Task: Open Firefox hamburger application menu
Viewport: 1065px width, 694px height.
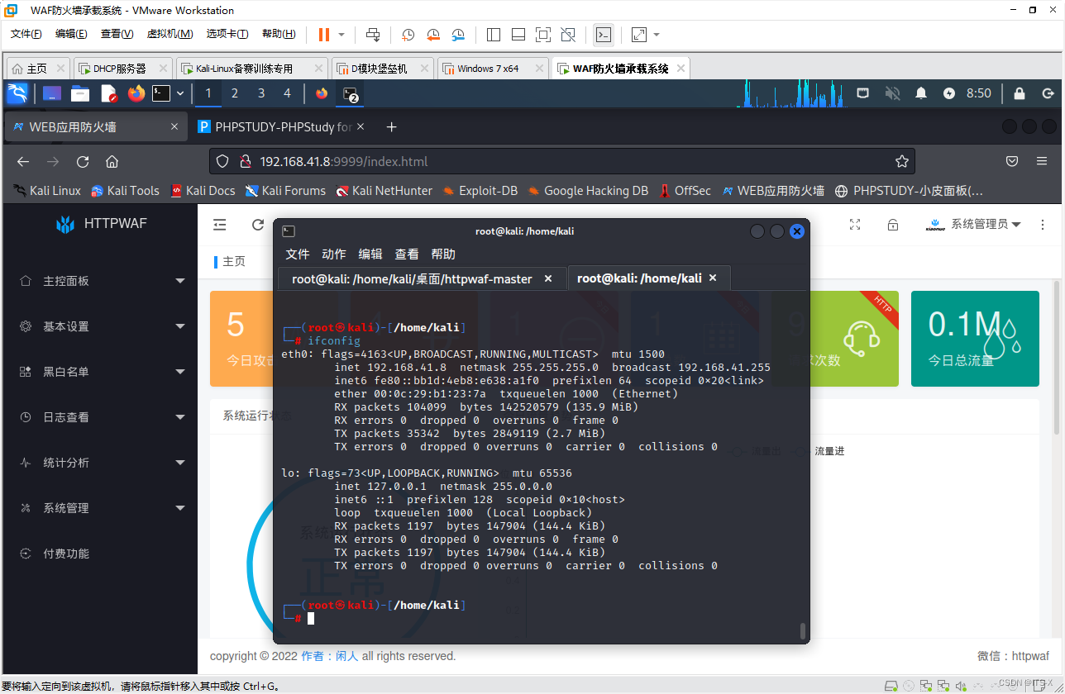Action: 1042,161
